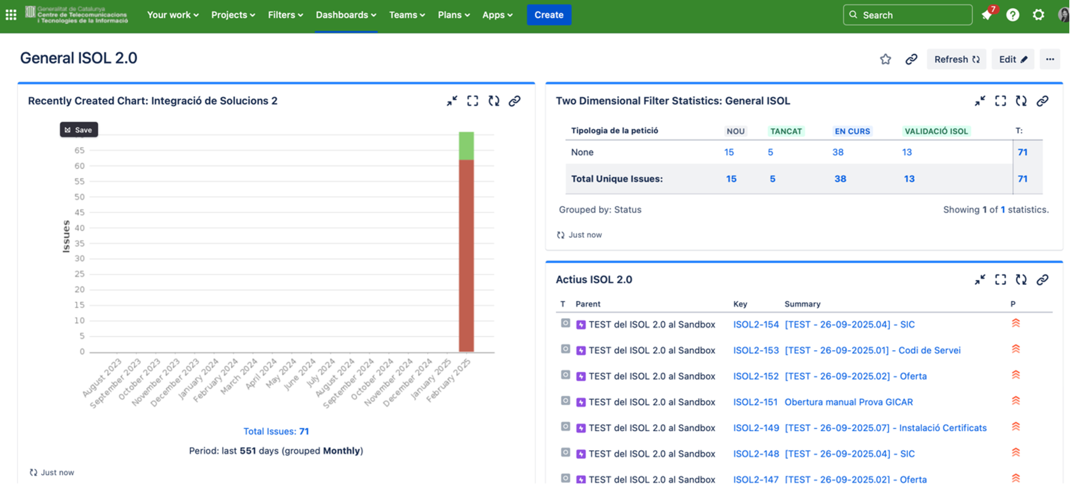Viewport: 1070px width, 485px height.
Task: Expand the Filters dropdown menu
Action: point(285,15)
